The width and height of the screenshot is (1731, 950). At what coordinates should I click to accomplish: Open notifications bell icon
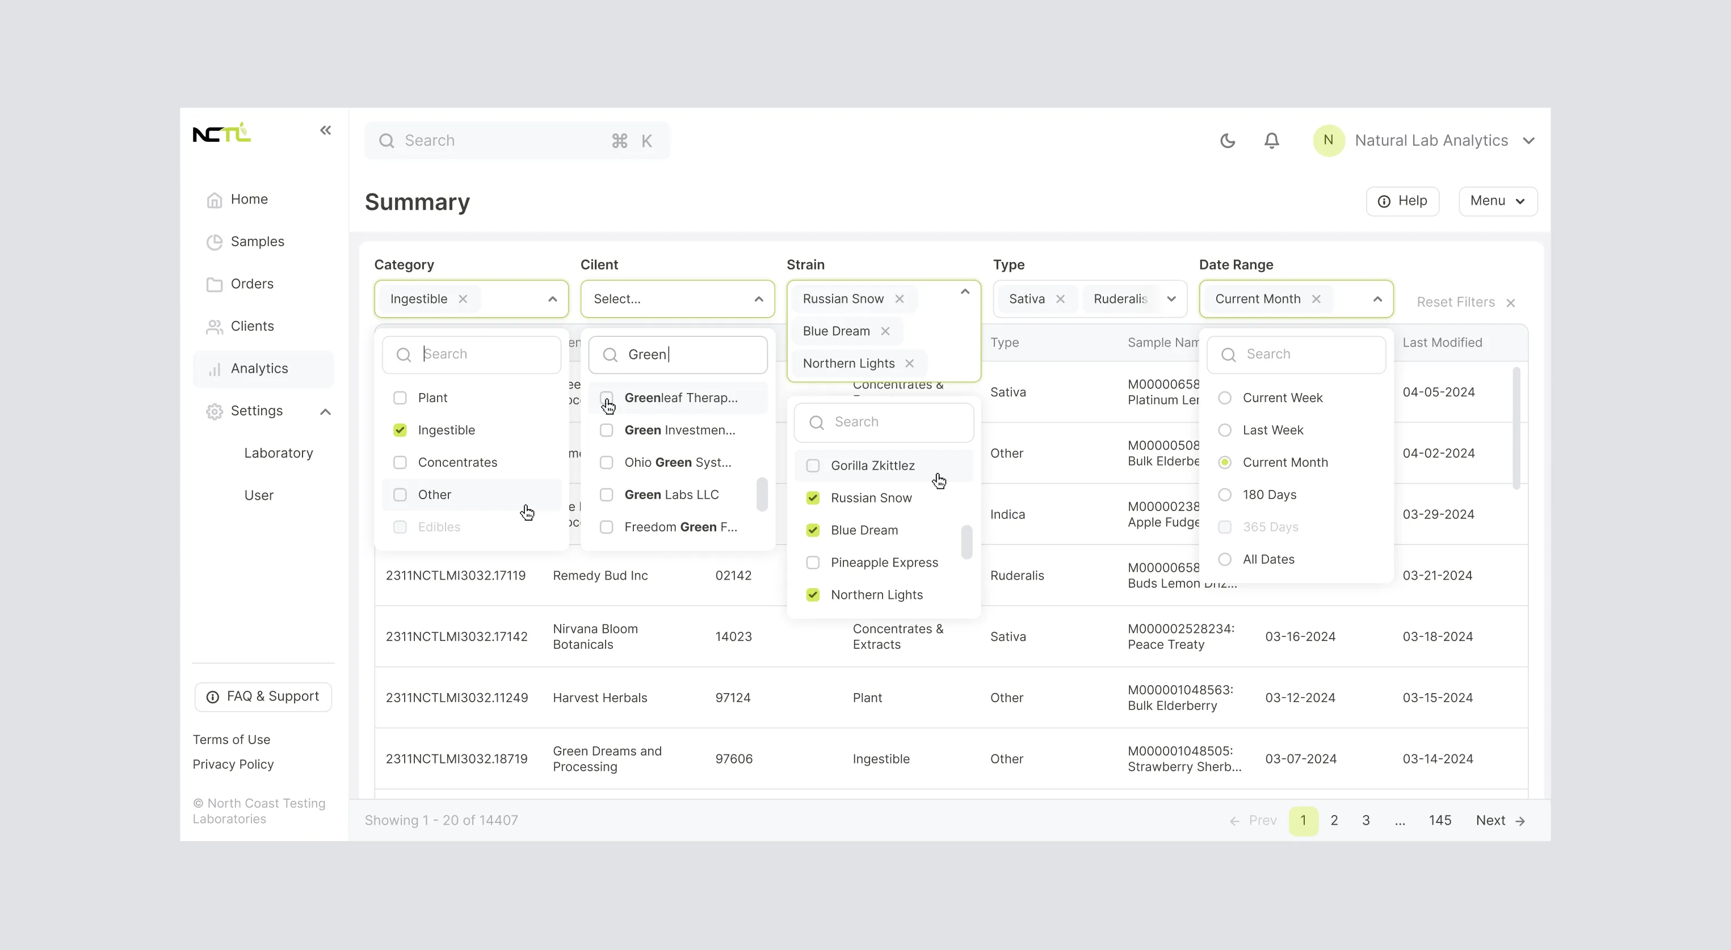coord(1271,140)
